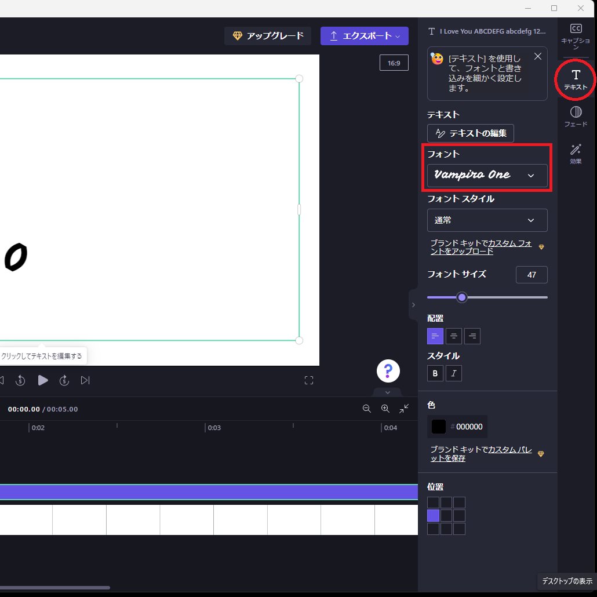Click the right edge middle resize handle
The width and height of the screenshot is (597, 597).
pos(299,209)
